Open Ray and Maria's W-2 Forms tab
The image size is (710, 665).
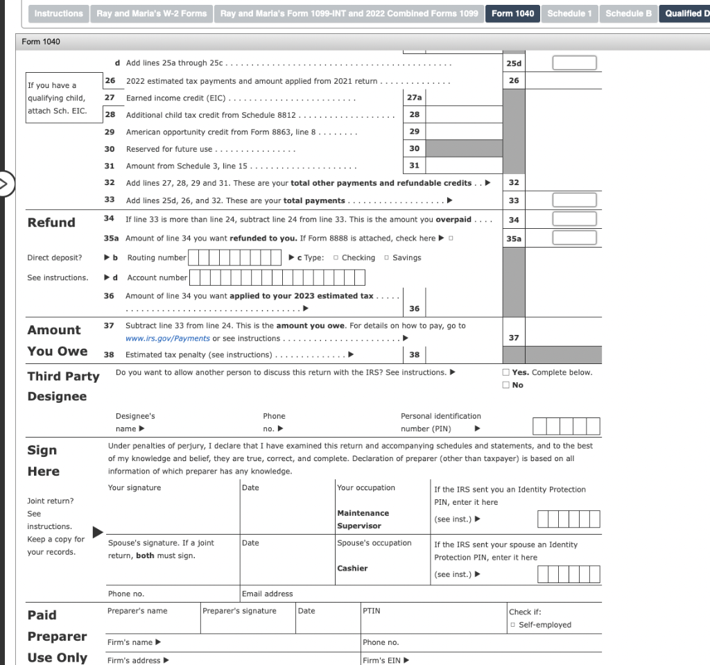(x=151, y=12)
